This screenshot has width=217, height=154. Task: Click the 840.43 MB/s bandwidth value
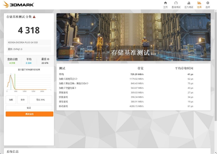tap(137, 84)
